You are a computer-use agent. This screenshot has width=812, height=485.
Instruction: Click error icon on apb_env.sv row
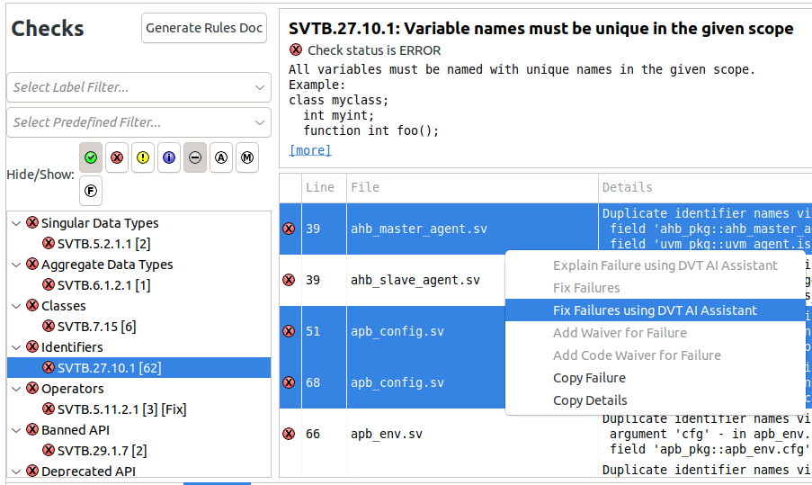[289, 434]
